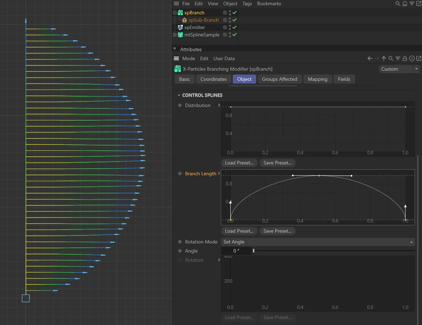Go back using Attributes left arrow
Screen dimensions: 422x325
coord(370,59)
